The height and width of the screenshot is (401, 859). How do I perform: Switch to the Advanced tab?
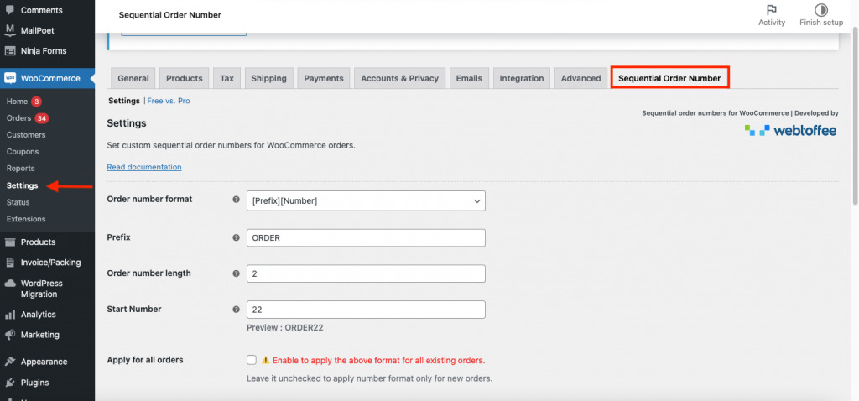point(580,78)
